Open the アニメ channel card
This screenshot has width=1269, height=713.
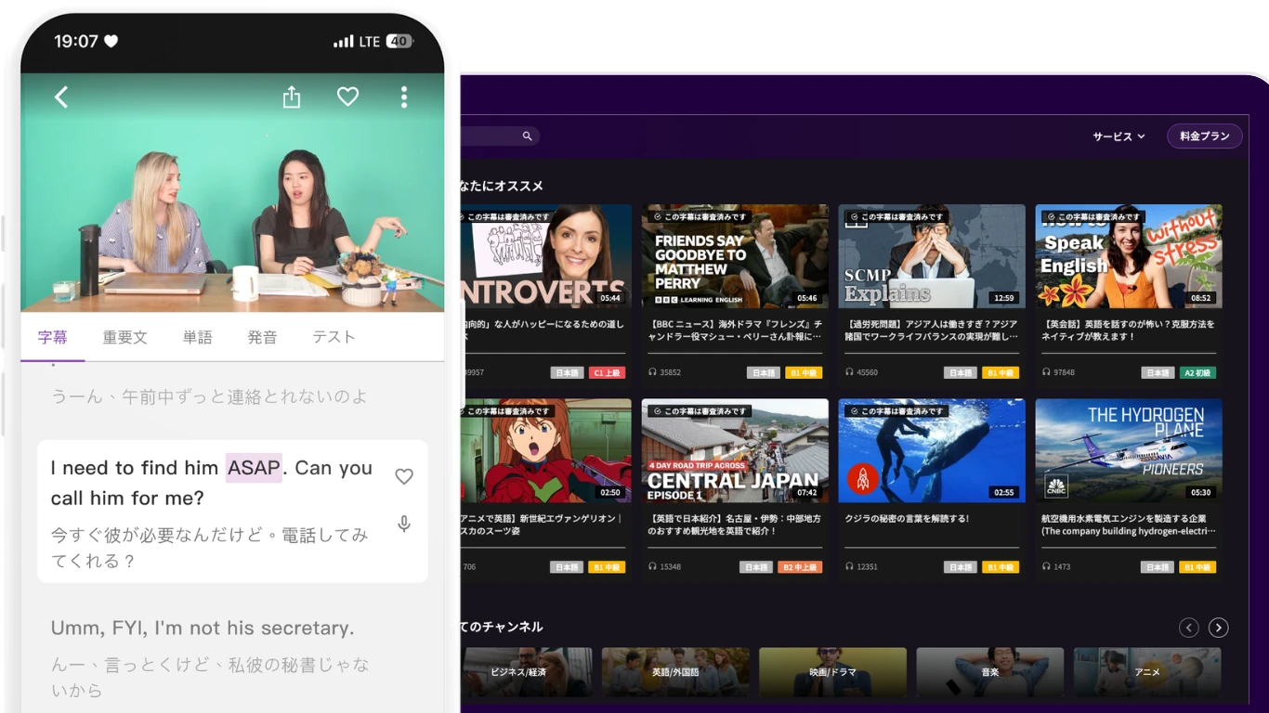click(1147, 672)
